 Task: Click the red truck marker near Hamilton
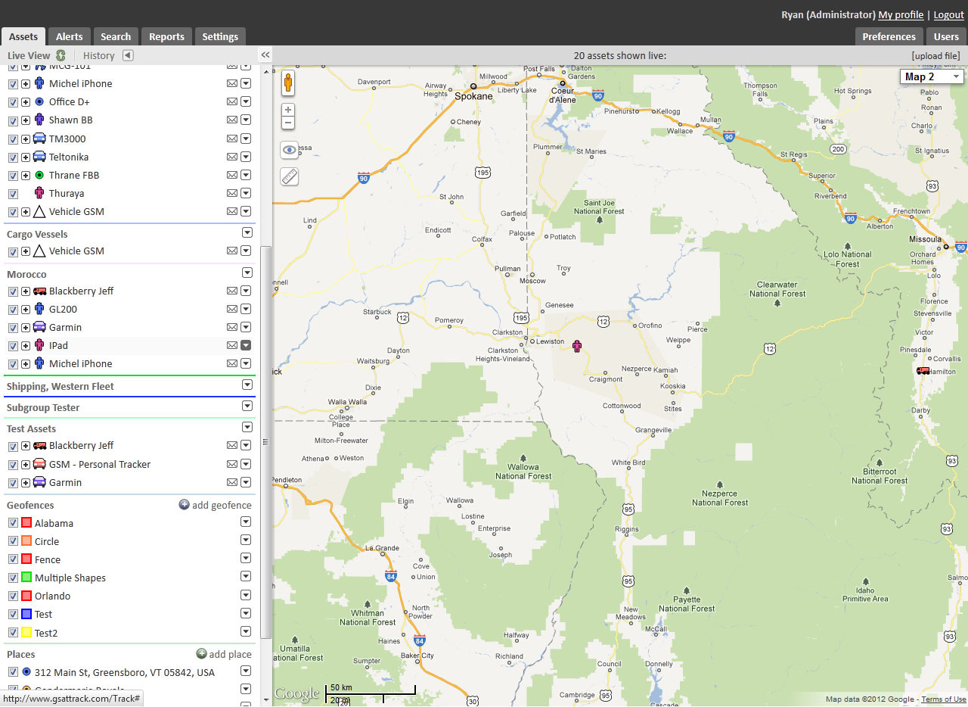click(923, 370)
